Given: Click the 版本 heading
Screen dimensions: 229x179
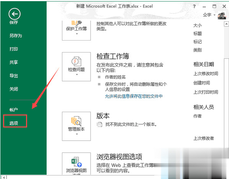Looking at the screenshot, I should tap(103, 116).
